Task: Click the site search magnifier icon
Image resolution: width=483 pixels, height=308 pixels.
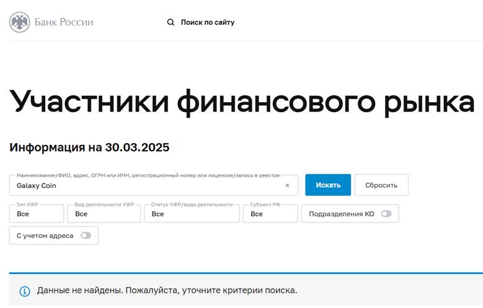Action: click(x=171, y=22)
